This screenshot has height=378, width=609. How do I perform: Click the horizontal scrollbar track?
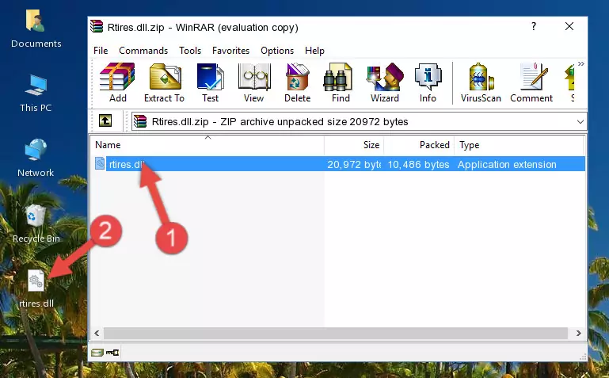[336, 333]
